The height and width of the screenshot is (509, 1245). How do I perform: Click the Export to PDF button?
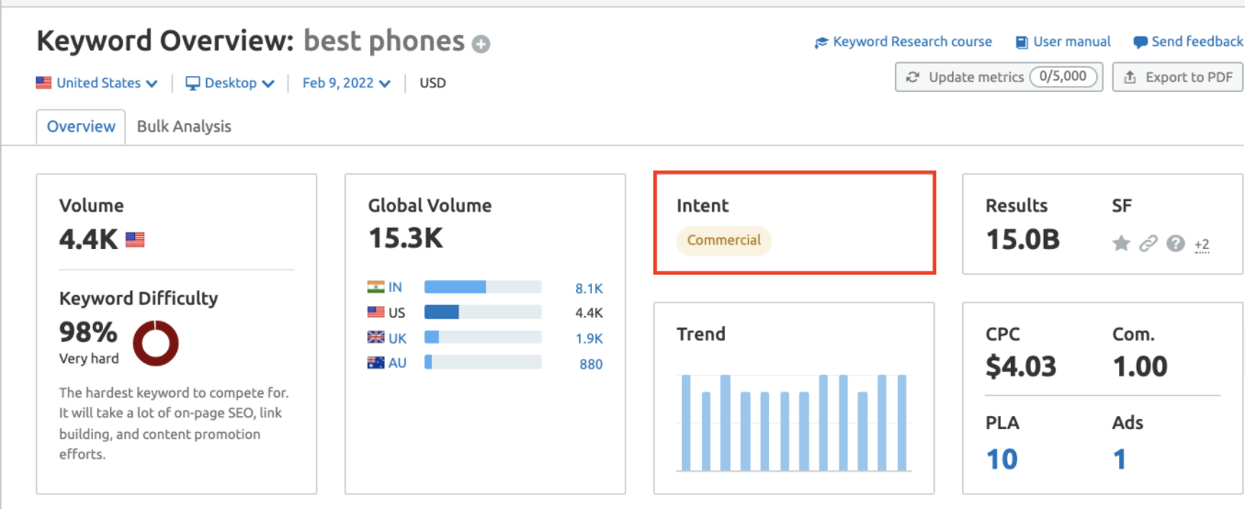point(1178,77)
